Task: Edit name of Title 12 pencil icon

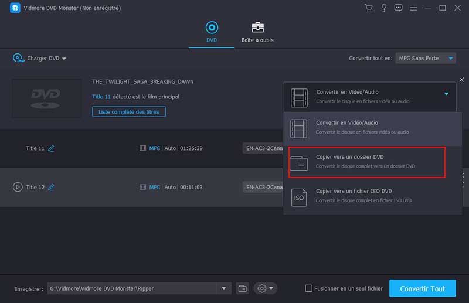Action: pos(51,187)
